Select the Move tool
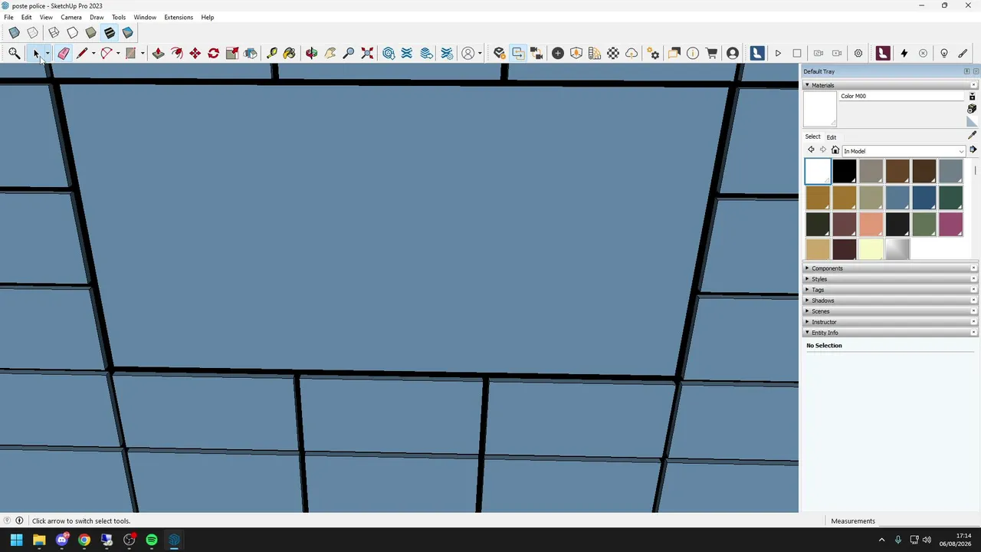981x552 pixels. [x=195, y=53]
